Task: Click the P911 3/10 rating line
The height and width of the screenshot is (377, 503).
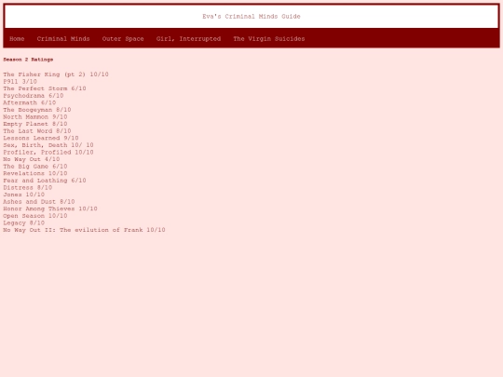Action: click(20, 81)
